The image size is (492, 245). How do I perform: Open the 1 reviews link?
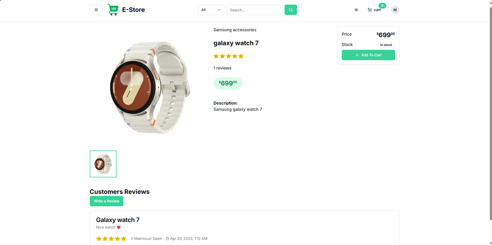(x=222, y=68)
